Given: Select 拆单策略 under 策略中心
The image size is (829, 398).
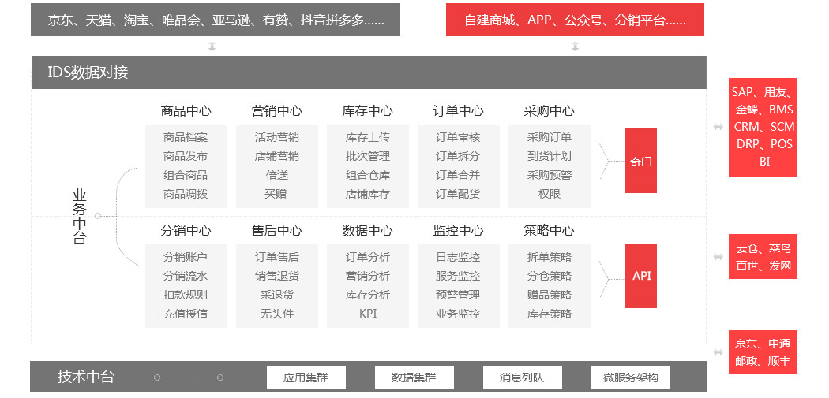Looking at the screenshot, I should pos(549,257).
